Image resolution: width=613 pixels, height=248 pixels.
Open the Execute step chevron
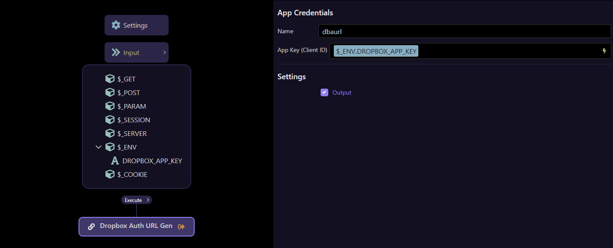(x=148, y=200)
